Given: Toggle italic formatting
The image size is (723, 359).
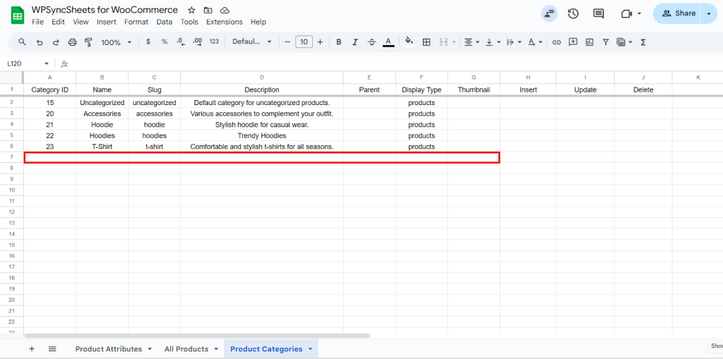Looking at the screenshot, I should (x=355, y=42).
